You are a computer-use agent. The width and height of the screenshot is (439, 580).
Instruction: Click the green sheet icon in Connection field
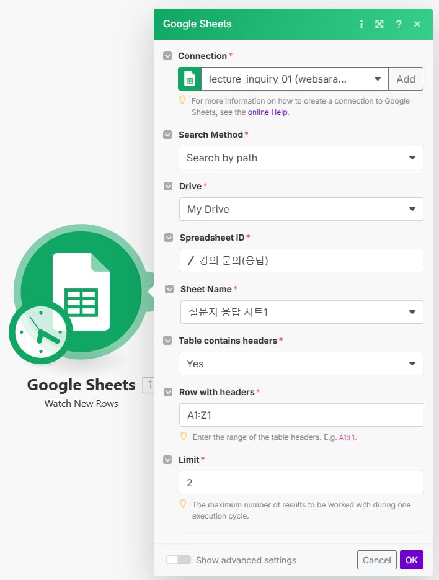pyautogui.click(x=190, y=79)
